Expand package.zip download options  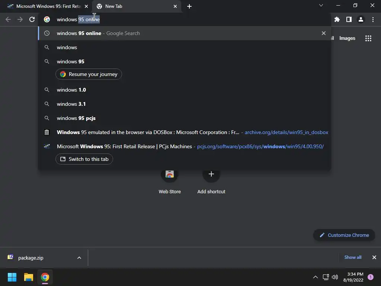point(79,258)
